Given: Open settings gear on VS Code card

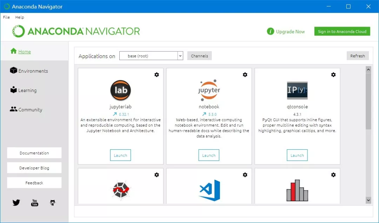Looking at the screenshot, I should pos(245,175).
